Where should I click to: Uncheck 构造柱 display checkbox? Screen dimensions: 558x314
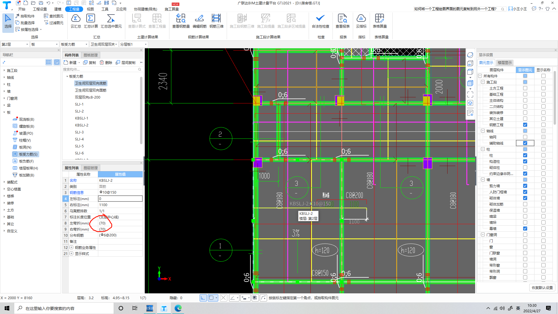click(x=525, y=161)
